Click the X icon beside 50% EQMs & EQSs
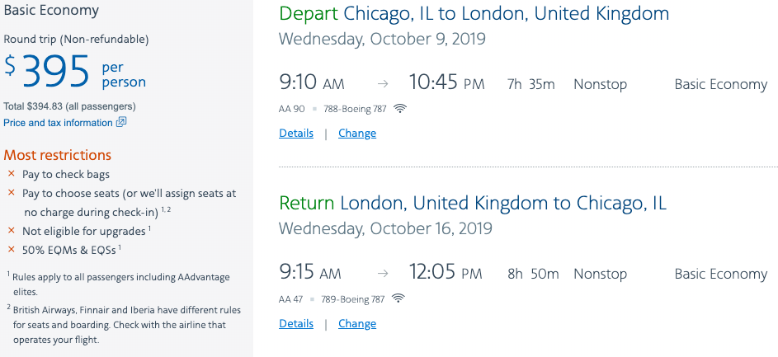This screenshot has height=357, width=778. [12, 249]
